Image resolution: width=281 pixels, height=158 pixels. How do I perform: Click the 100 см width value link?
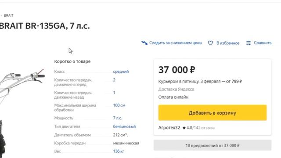coord(119,105)
